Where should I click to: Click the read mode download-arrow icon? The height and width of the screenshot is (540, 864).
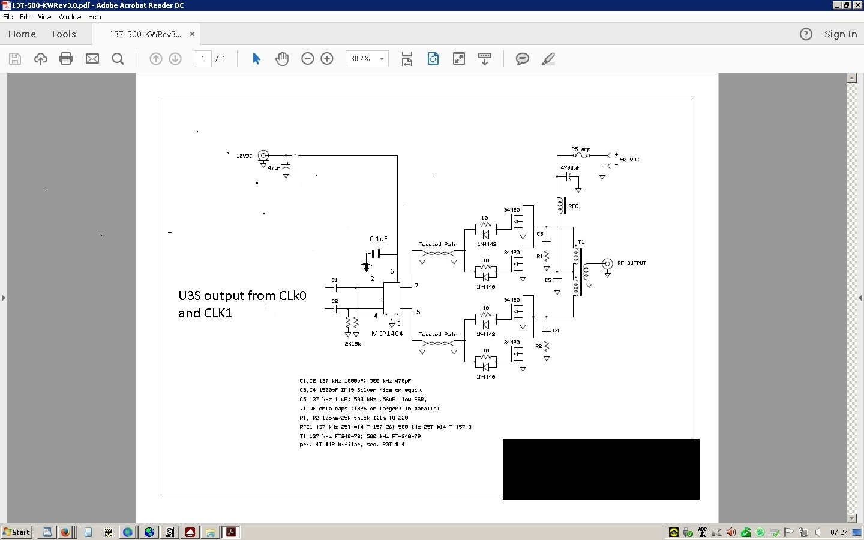click(x=485, y=59)
